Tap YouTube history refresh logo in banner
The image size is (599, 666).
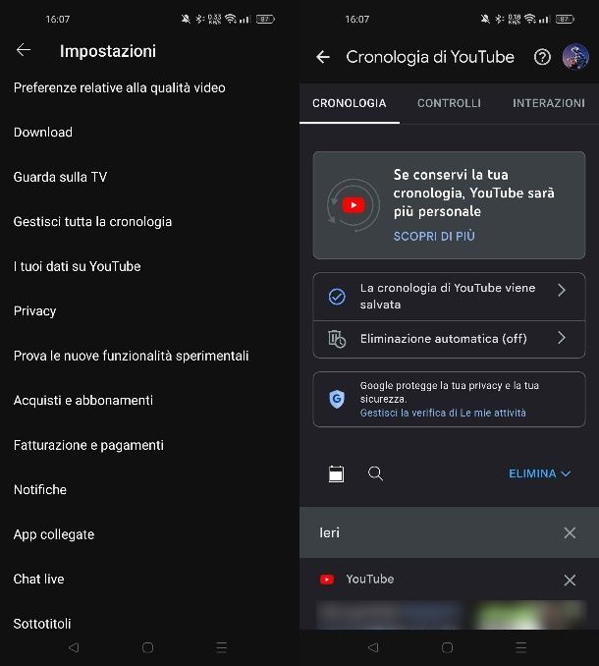pos(354,205)
